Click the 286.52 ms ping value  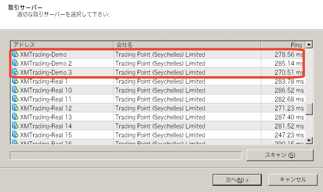pyautogui.click(x=289, y=90)
